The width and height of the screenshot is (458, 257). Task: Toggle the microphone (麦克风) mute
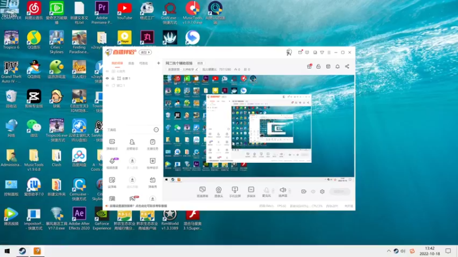(266, 192)
